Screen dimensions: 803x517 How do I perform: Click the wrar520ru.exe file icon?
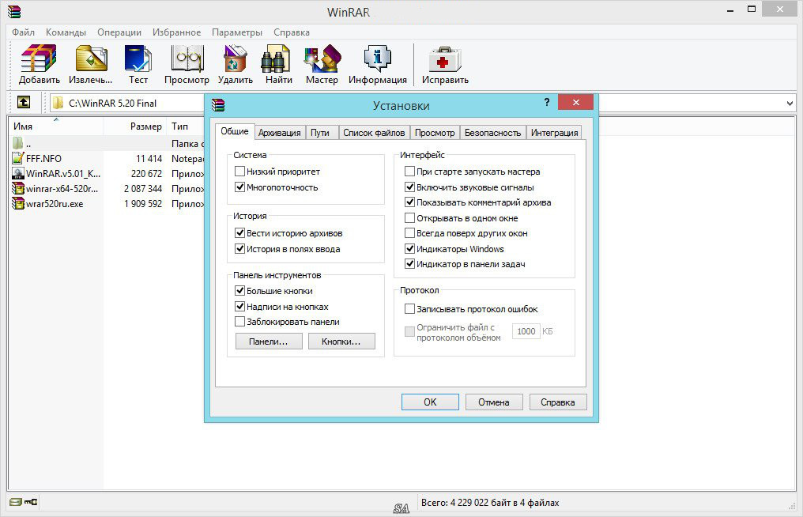point(18,203)
